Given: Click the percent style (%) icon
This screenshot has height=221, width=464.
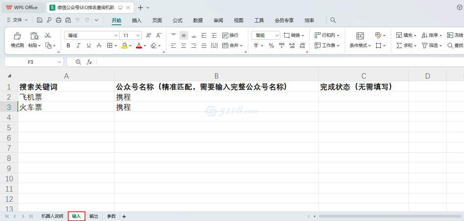Looking at the screenshot, I should click(x=271, y=45).
